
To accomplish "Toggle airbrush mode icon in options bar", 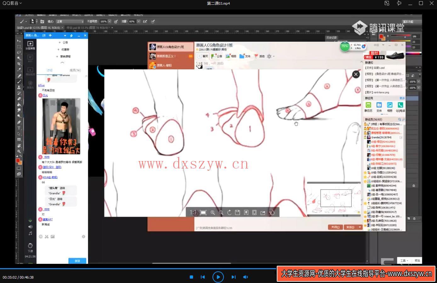I will pyautogui.click(x=145, y=22).
